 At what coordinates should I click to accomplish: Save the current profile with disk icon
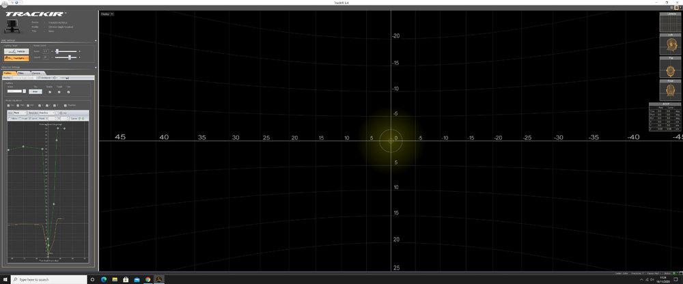[x=67, y=78]
